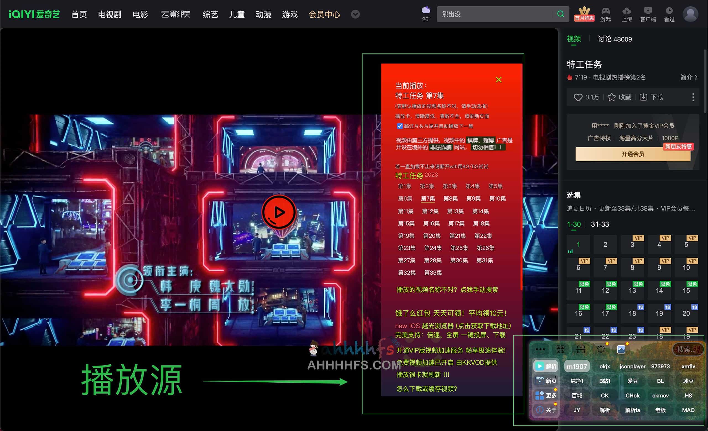708x431 pixels.
Task: Select episode 第7集 in the red panel
Action: click(428, 198)
